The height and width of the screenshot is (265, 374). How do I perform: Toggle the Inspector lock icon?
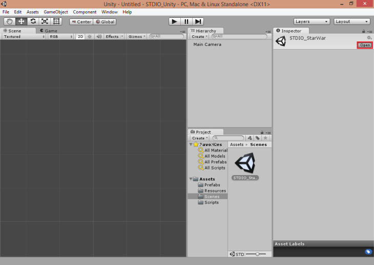(x=363, y=31)
